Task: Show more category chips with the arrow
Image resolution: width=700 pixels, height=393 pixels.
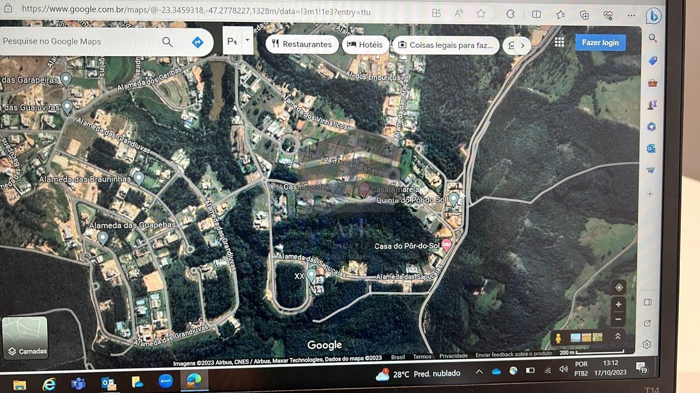Action: [522, 45]
